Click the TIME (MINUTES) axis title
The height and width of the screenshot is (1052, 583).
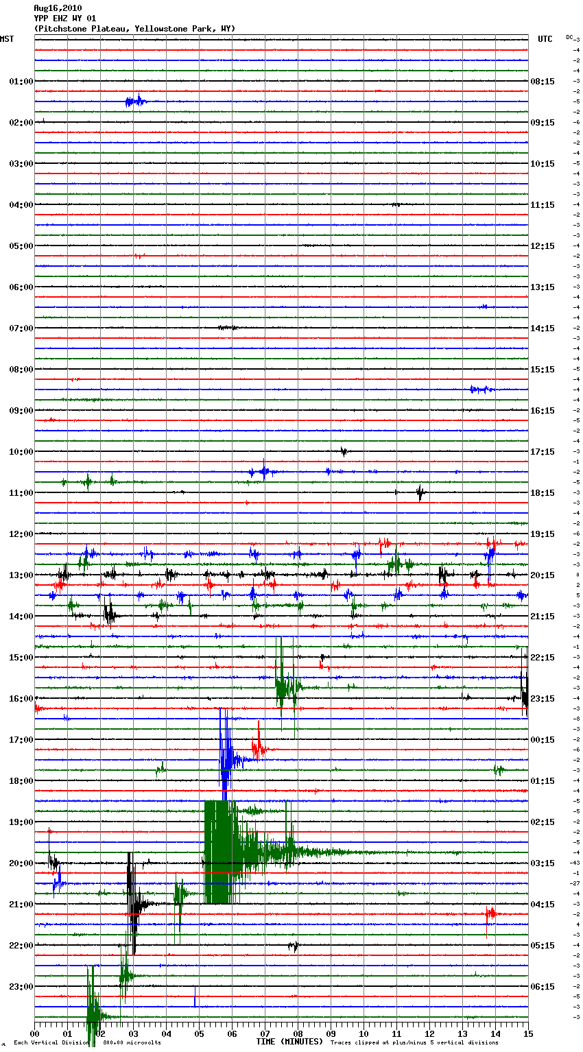[x=289, y=1042]
